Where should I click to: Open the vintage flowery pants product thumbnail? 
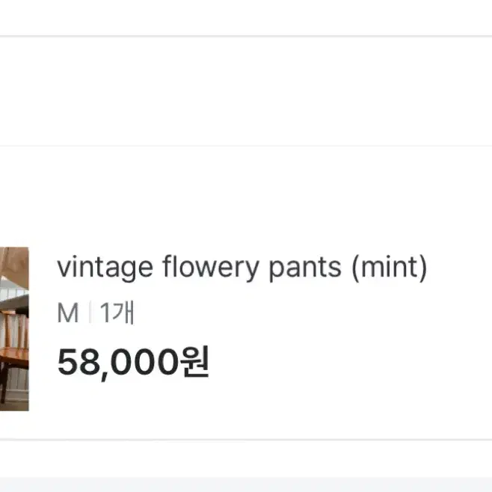pos(14,329)
